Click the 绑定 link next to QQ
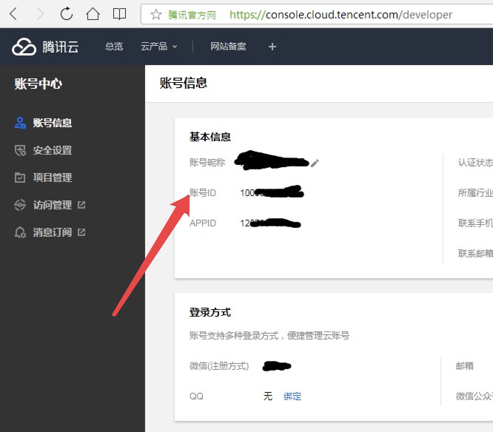Viewport: 493px width, 432px height. [292, 396]
